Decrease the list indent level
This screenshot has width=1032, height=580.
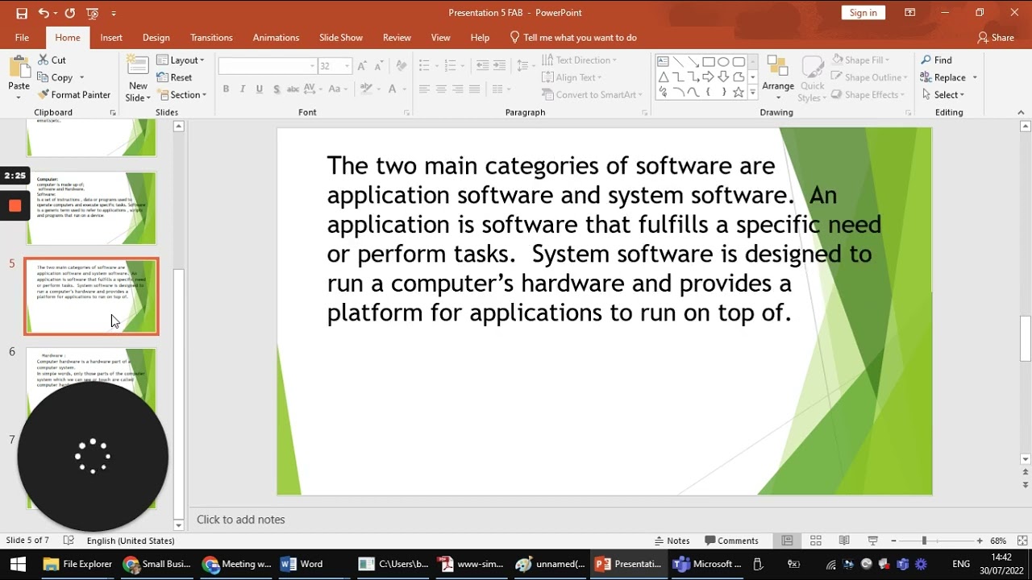(x=482, y=66)
